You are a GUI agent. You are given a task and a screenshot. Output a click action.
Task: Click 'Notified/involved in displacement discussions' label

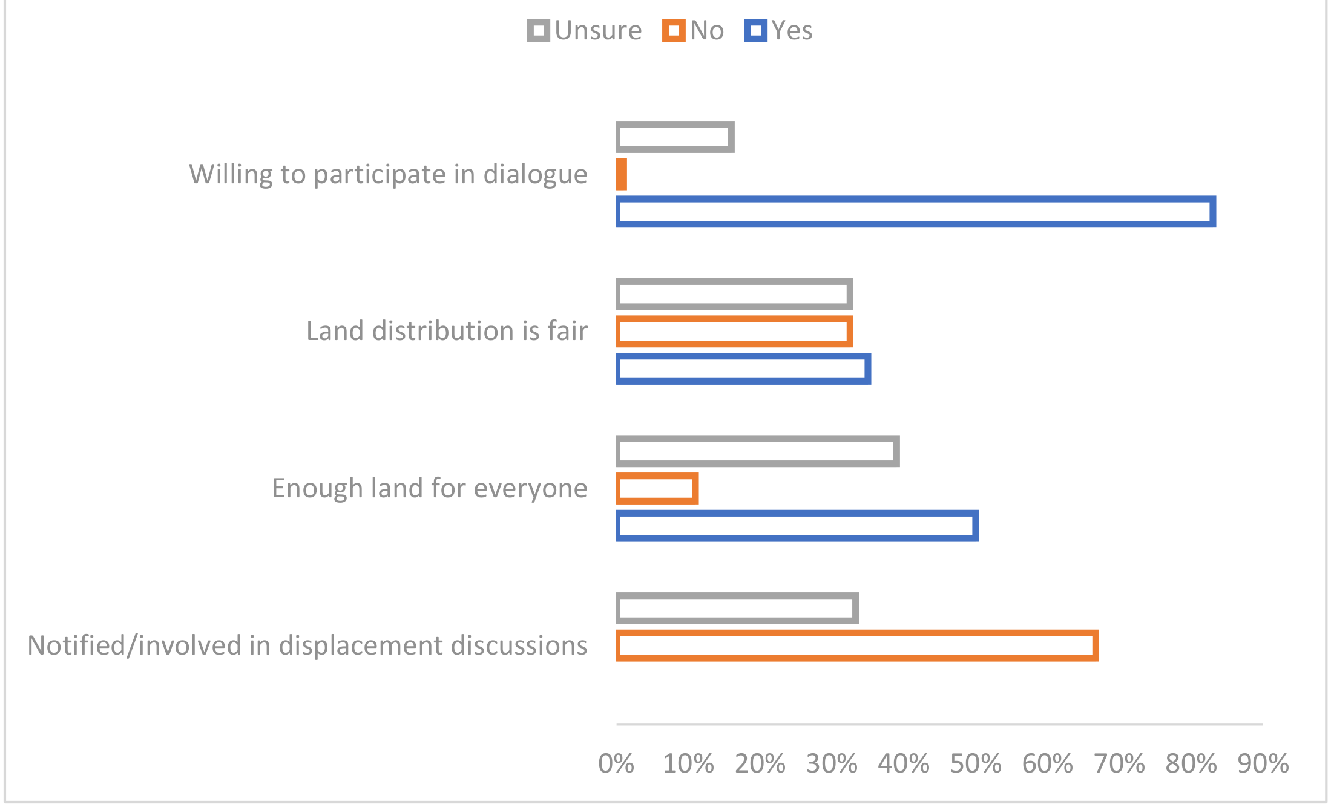coord(307,645)
